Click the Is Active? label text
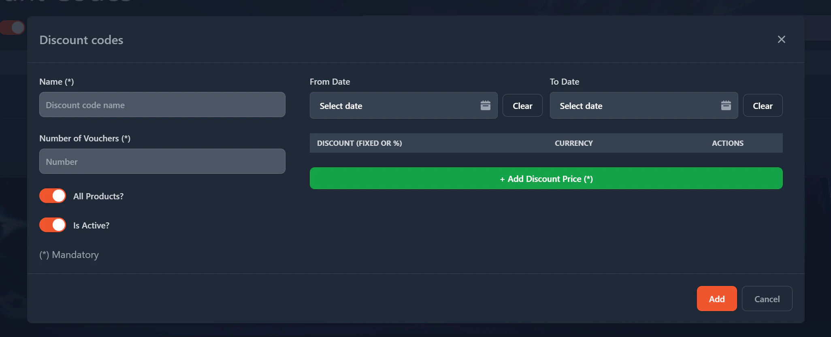This screenshot has height=337, width=831. click(x=91, y=225)
